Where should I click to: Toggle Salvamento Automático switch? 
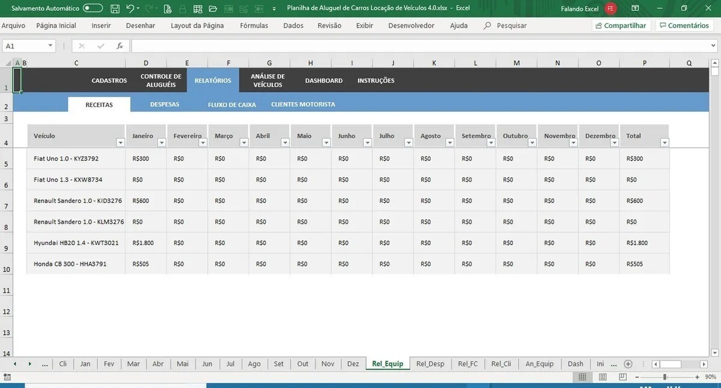click(93, 8)
